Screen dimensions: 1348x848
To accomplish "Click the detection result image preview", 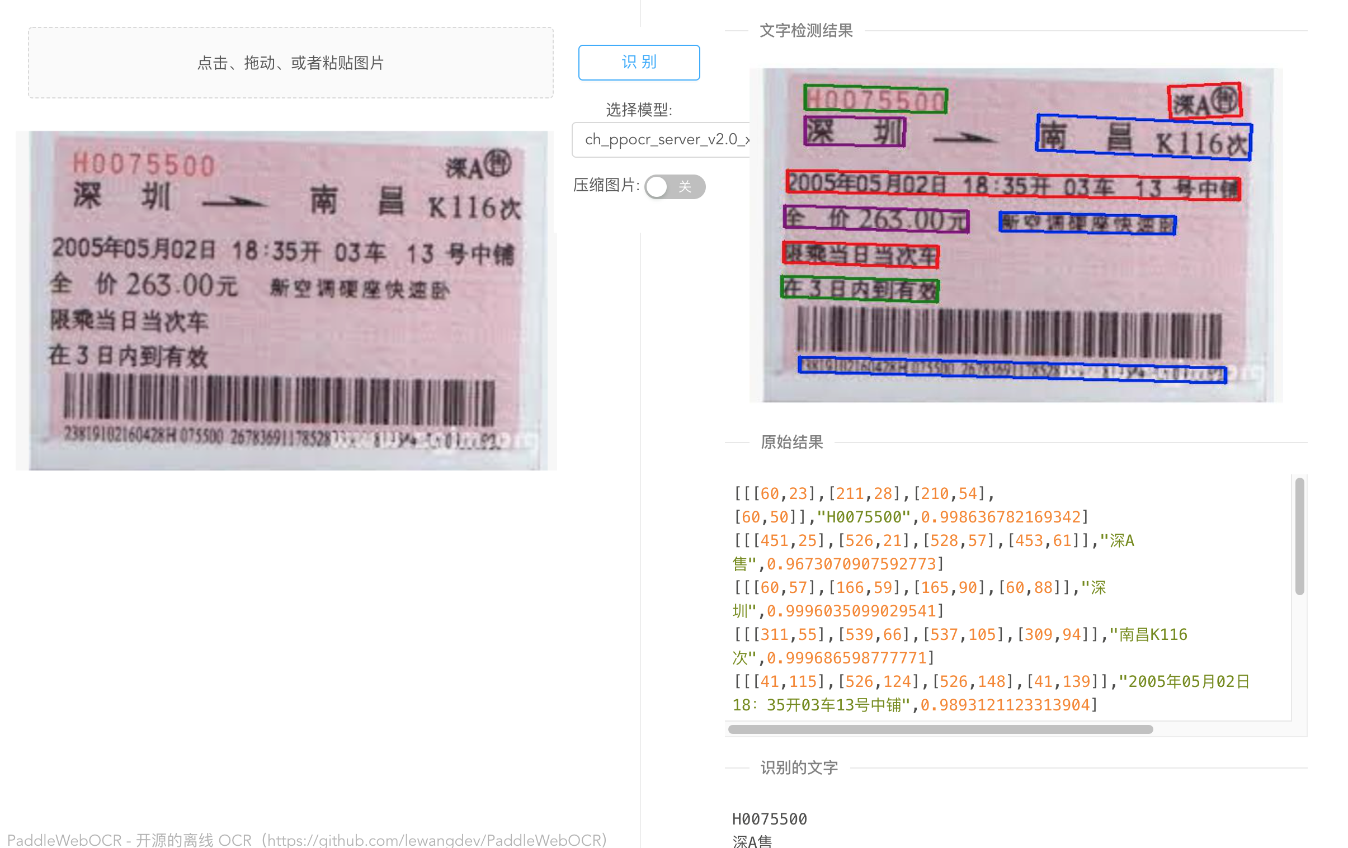I will pos(1016,235).
